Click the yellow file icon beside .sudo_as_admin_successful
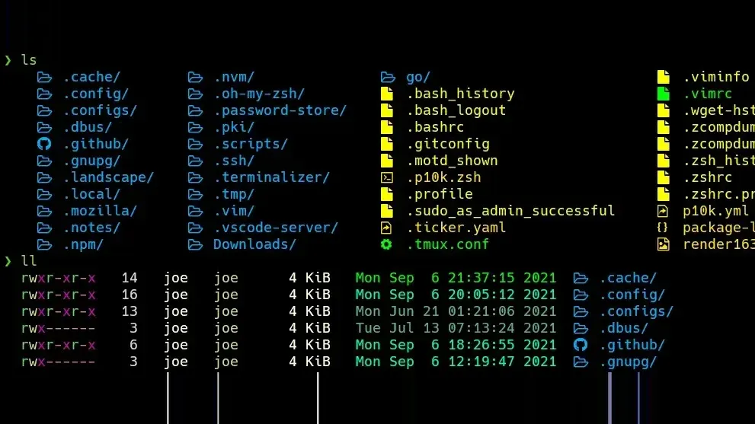755x424 pixels. click(387, 211)
